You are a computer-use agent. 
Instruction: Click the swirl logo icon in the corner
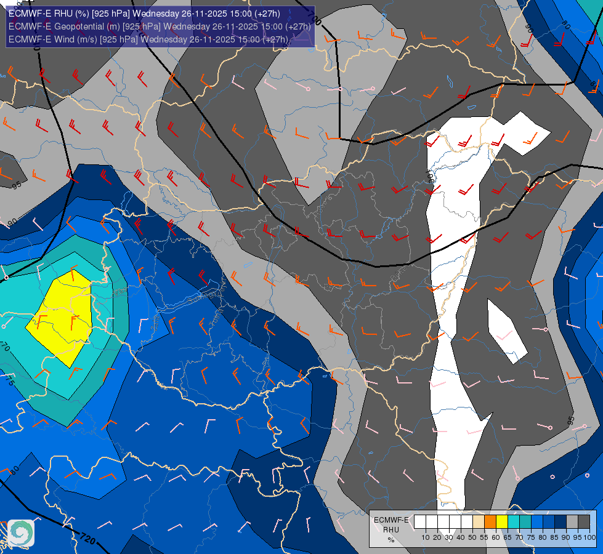pyautogui.click(x=21, y=533)
